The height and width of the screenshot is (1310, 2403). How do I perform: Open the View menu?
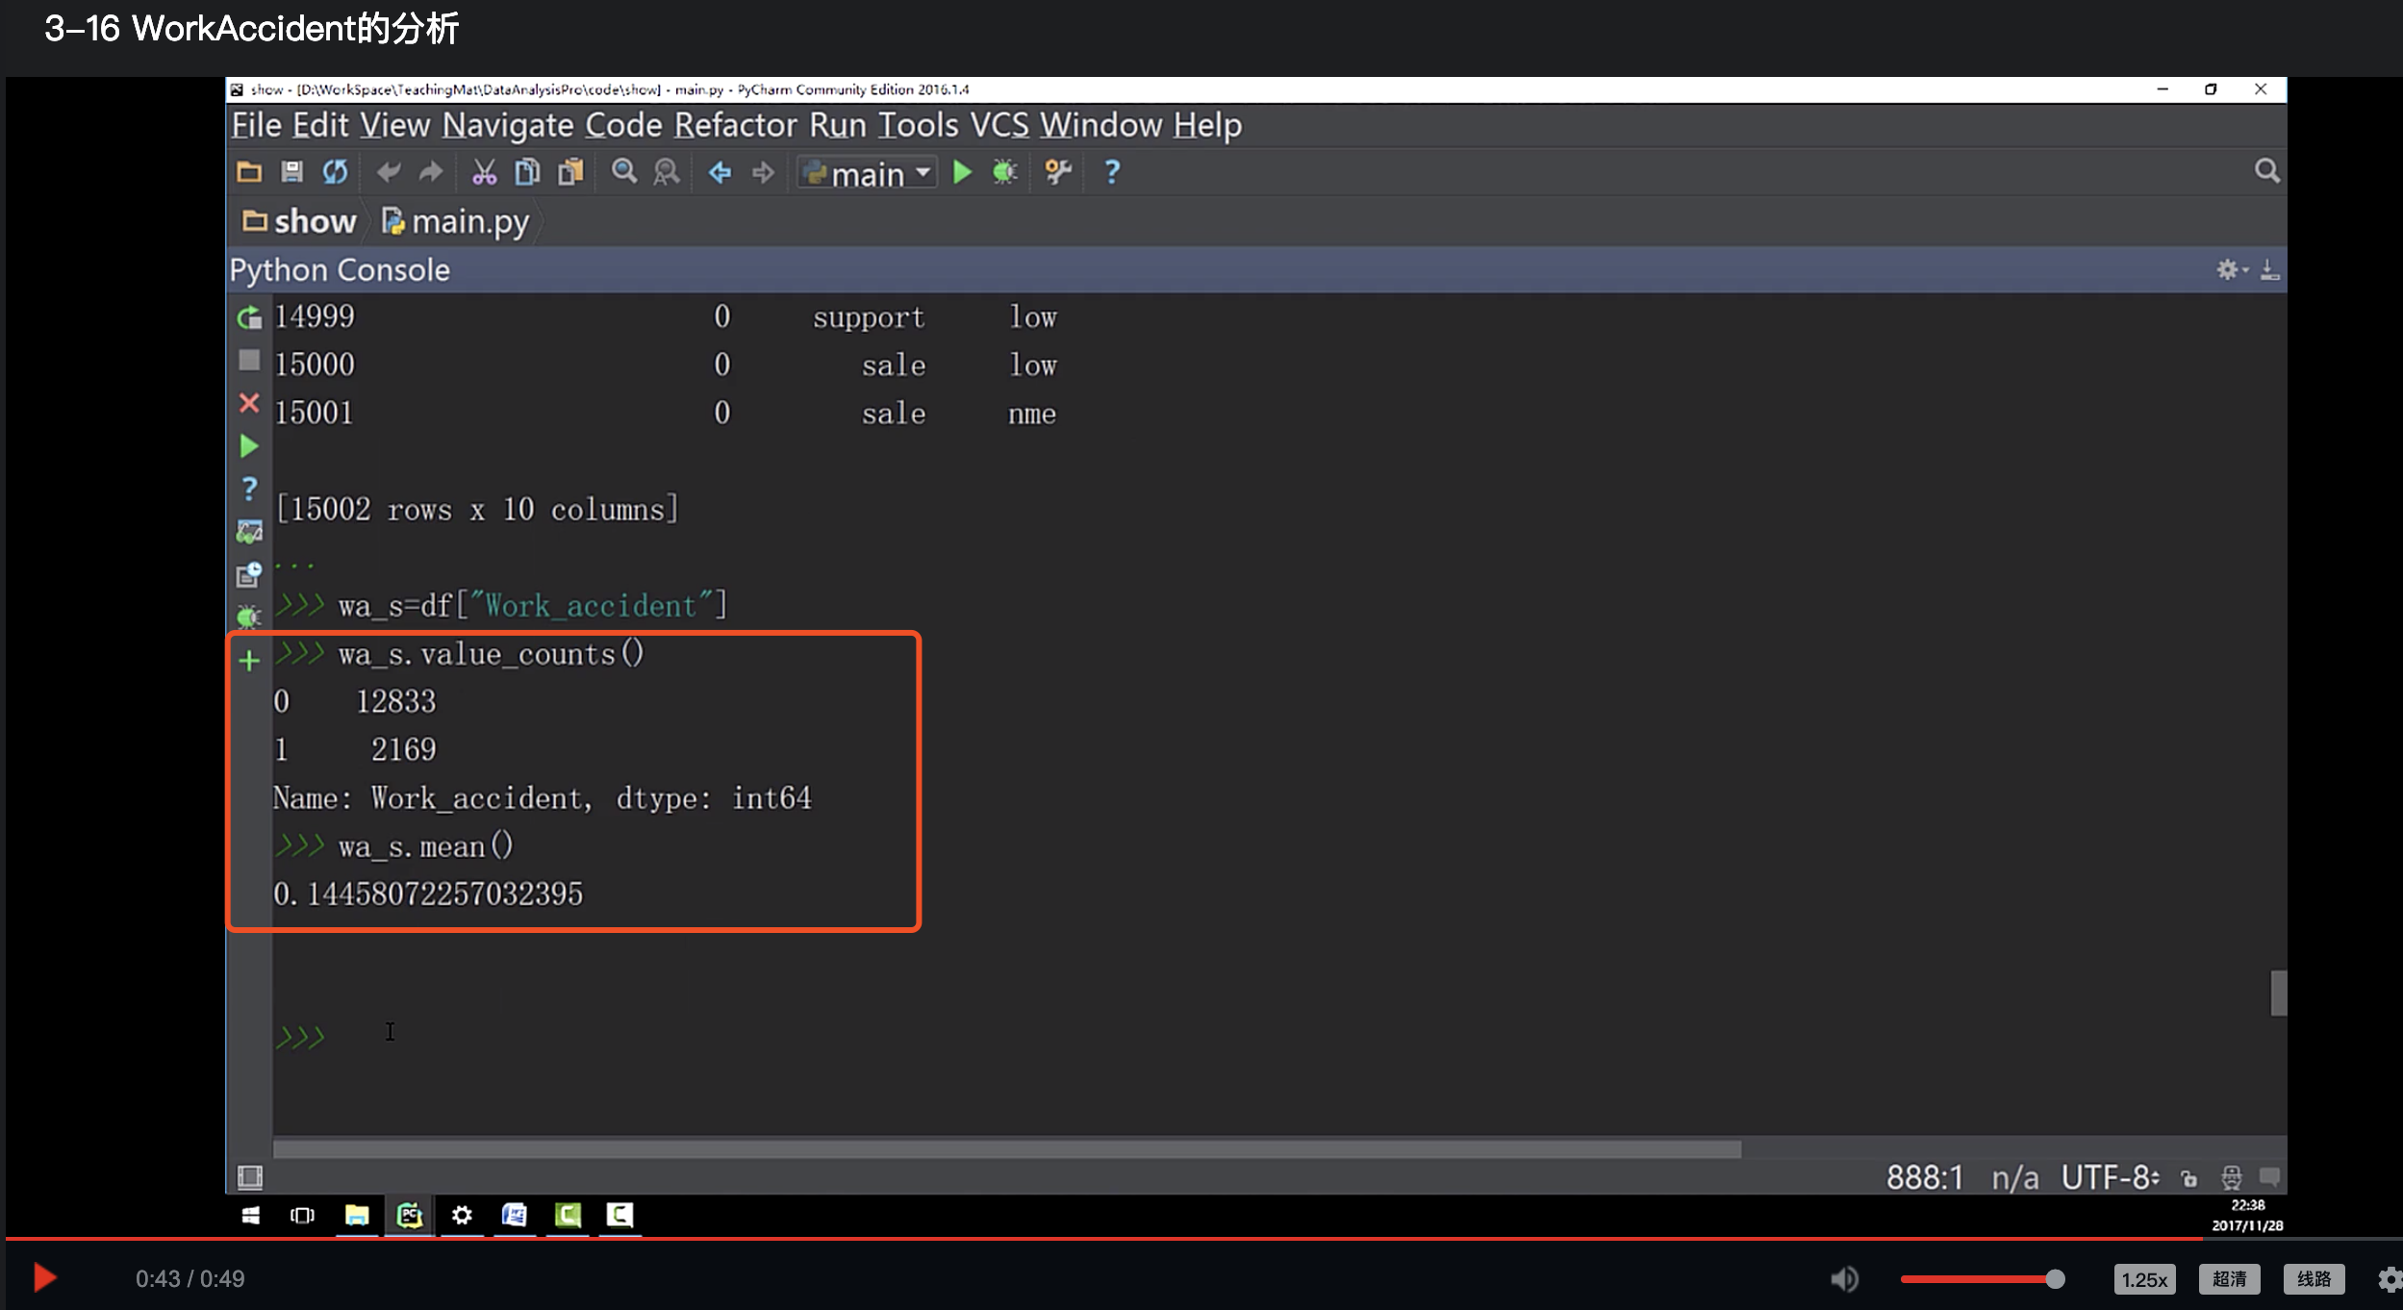(395, 125)
